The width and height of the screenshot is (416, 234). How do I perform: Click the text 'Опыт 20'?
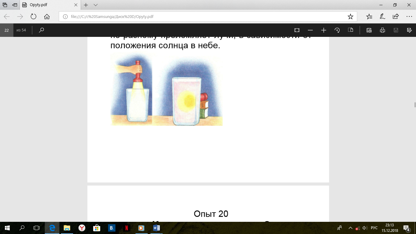click(x=211, y=214)
